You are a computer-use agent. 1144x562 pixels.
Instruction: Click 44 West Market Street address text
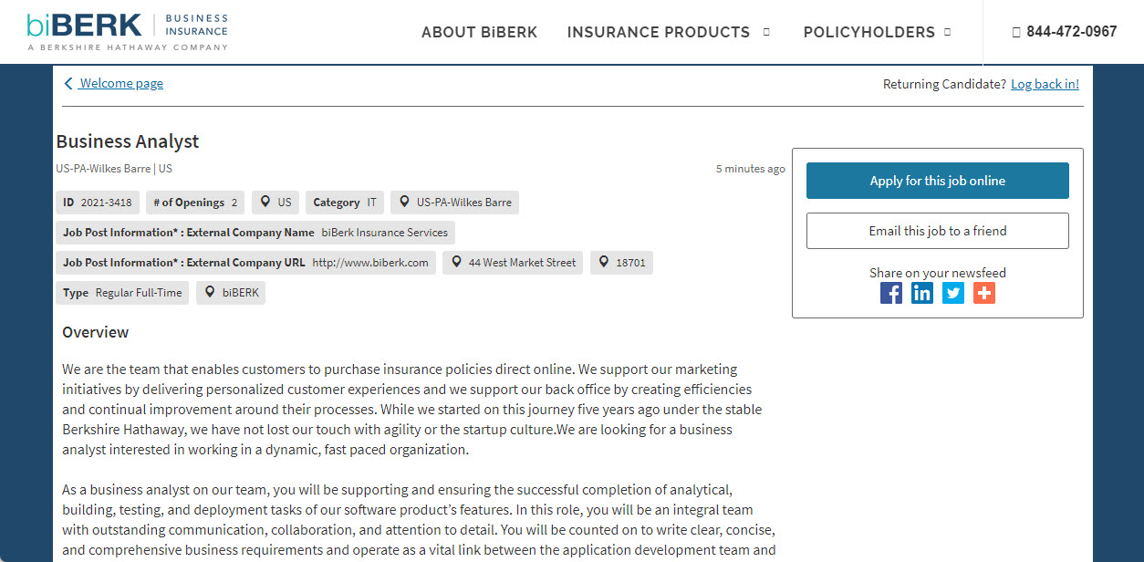tap(522, 263)
